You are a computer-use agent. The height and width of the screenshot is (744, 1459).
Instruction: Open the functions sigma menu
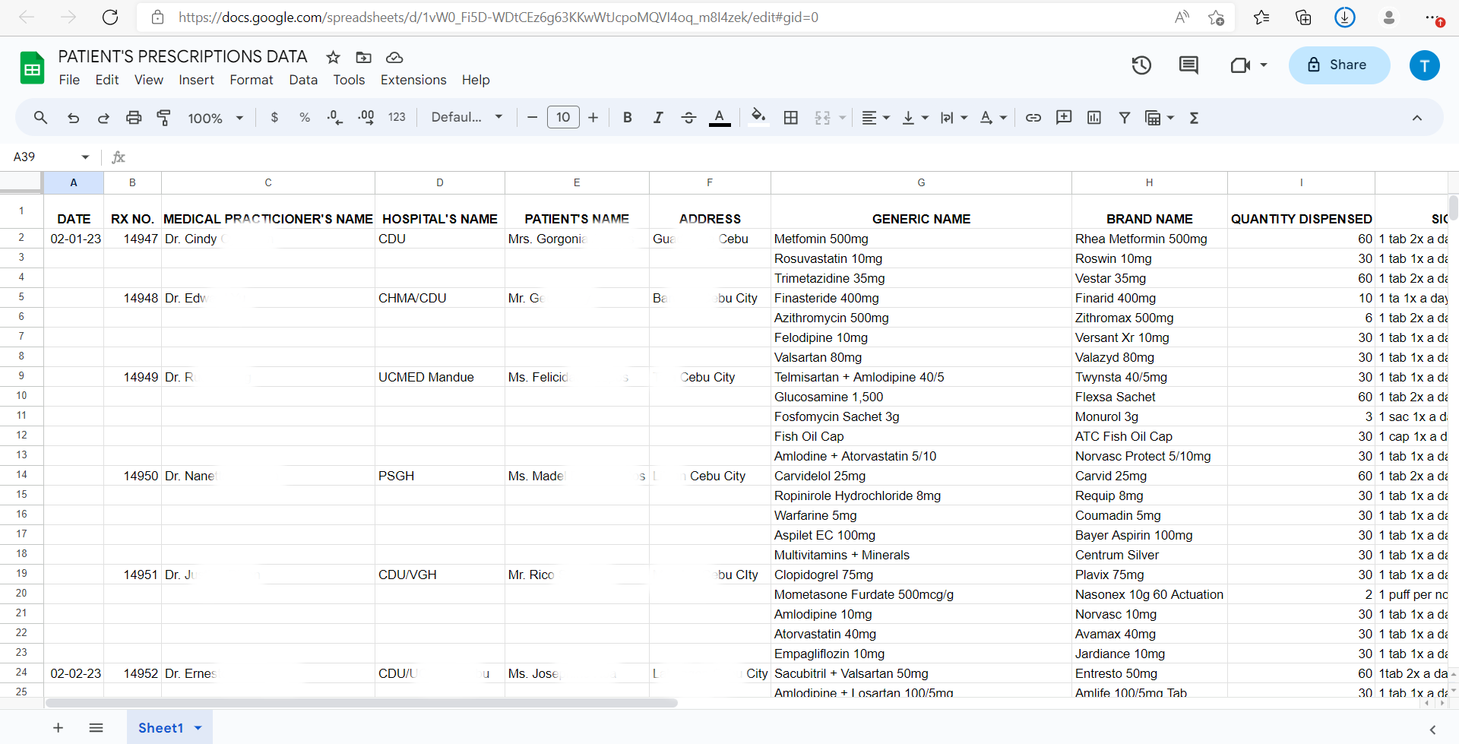point(1194,118)
